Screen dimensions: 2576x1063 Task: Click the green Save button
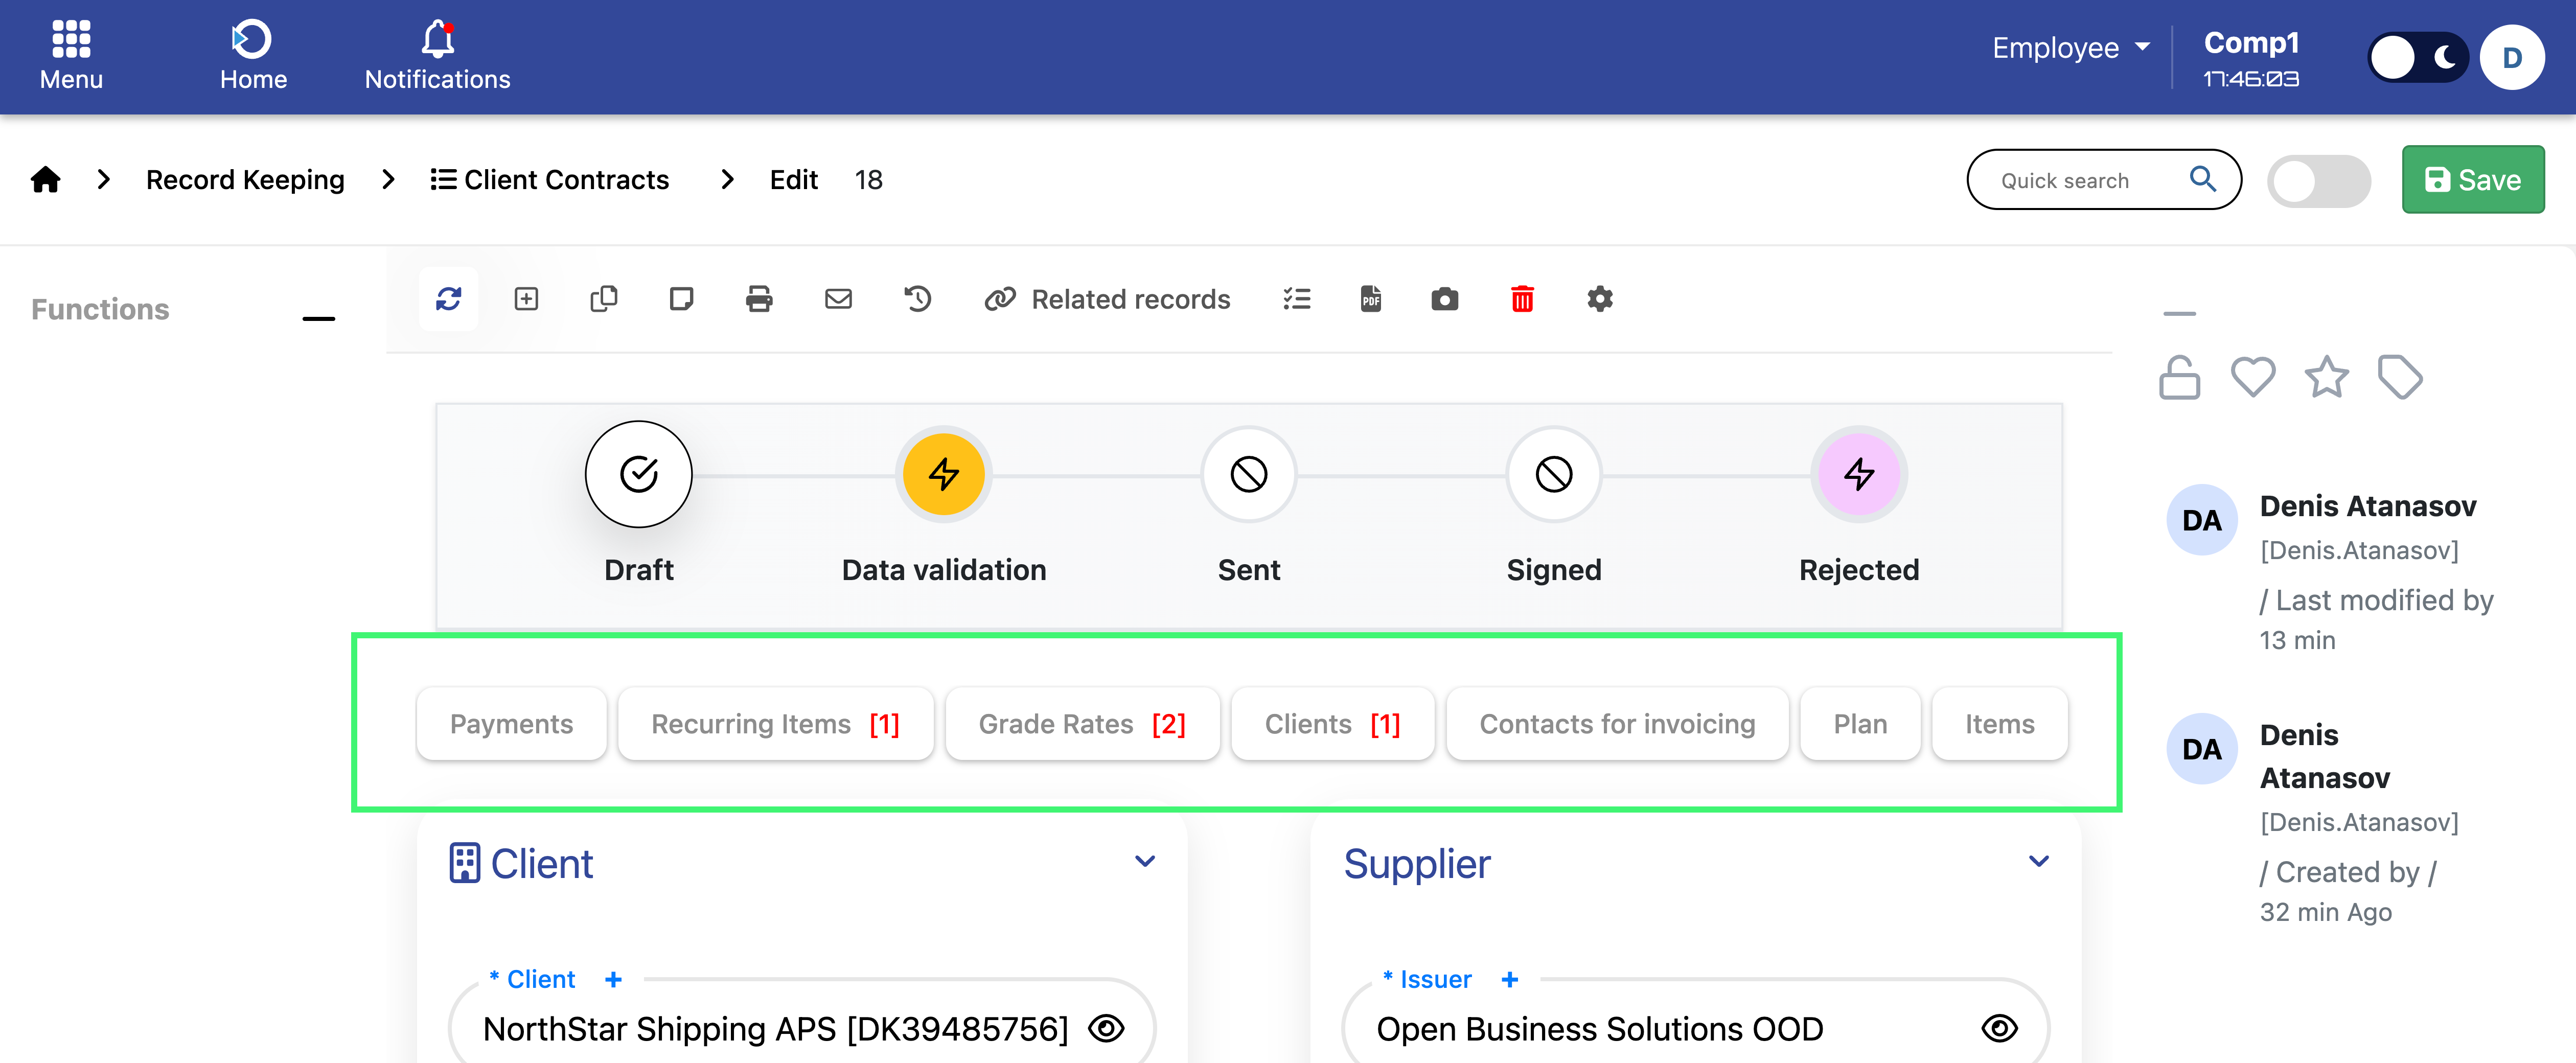(2473, 180)
